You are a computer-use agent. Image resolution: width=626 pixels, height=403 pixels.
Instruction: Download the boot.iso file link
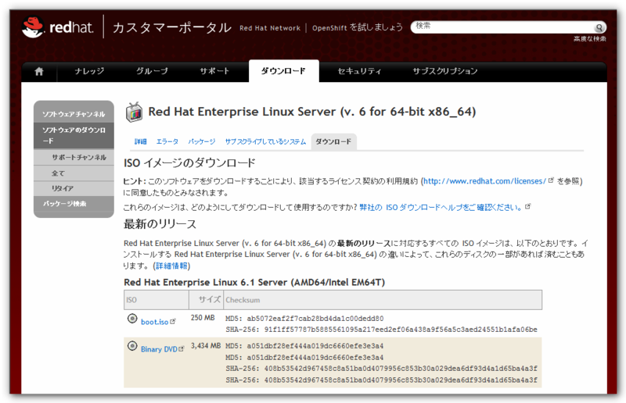154,322
